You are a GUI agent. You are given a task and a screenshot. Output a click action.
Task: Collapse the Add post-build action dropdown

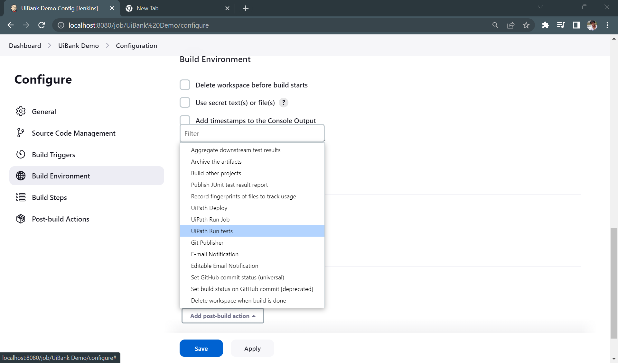pos(223,316)
